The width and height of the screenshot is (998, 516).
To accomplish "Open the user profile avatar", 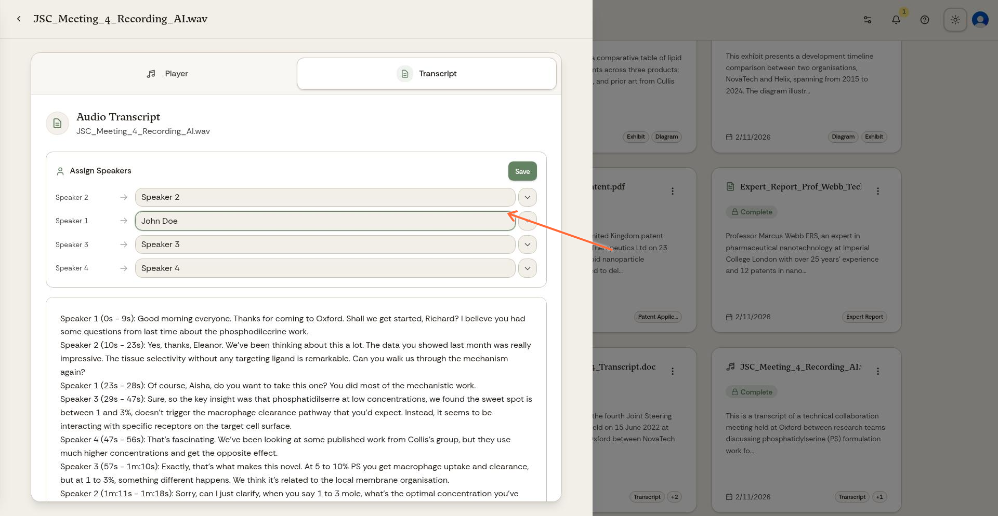I will click(980, 20).
